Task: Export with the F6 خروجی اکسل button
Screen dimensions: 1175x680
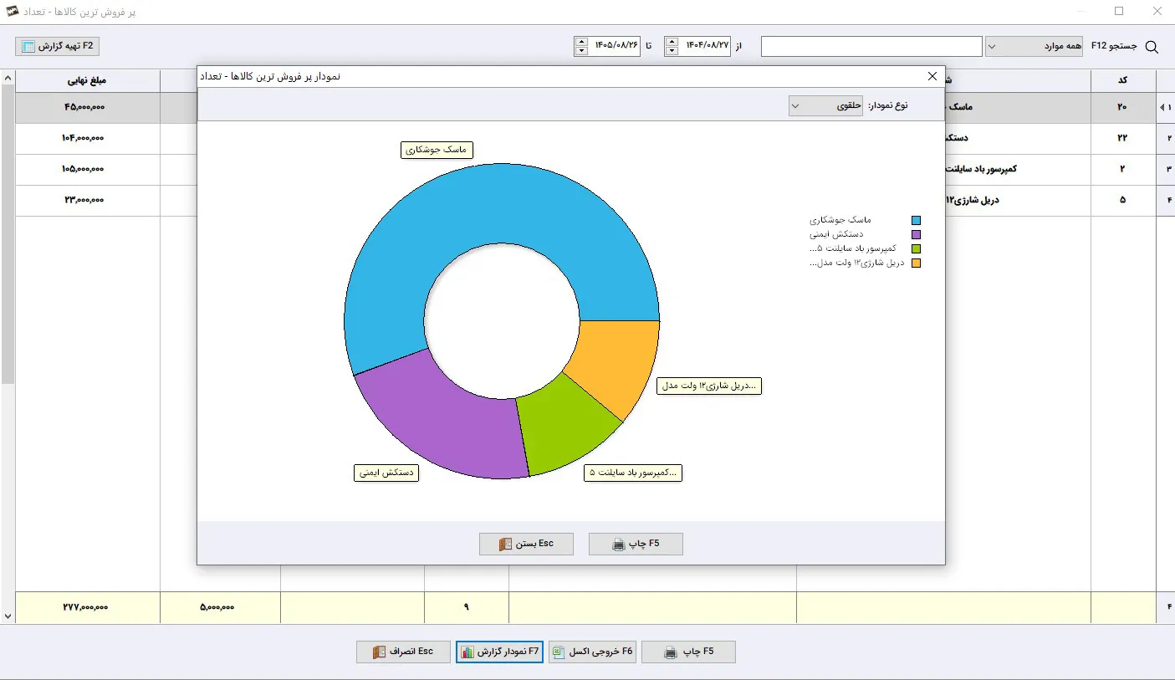Action: (593, 652)
